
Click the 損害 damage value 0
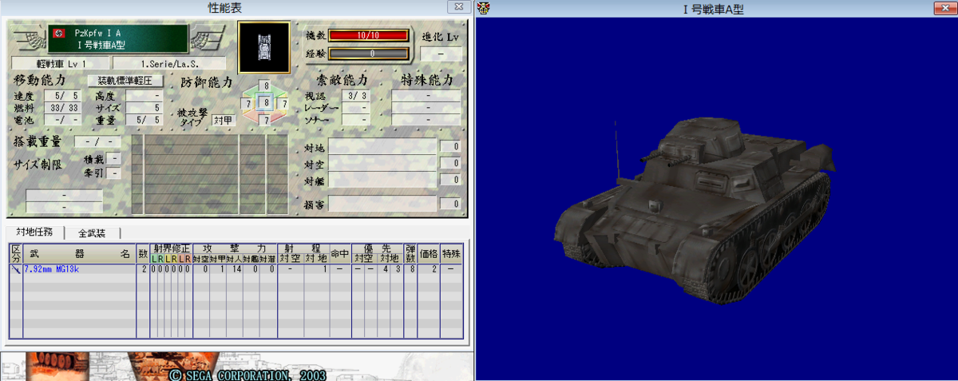click(452, 204)
